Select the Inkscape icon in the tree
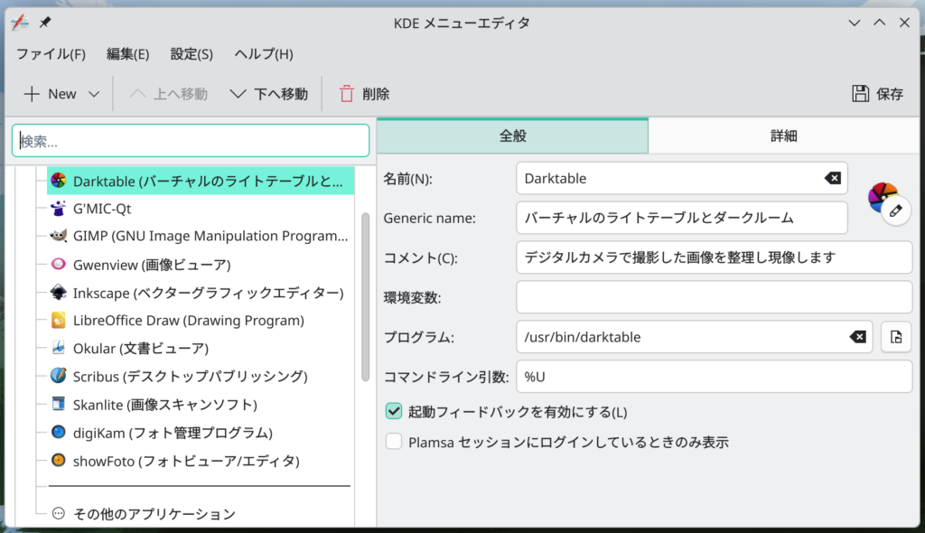 58,293
